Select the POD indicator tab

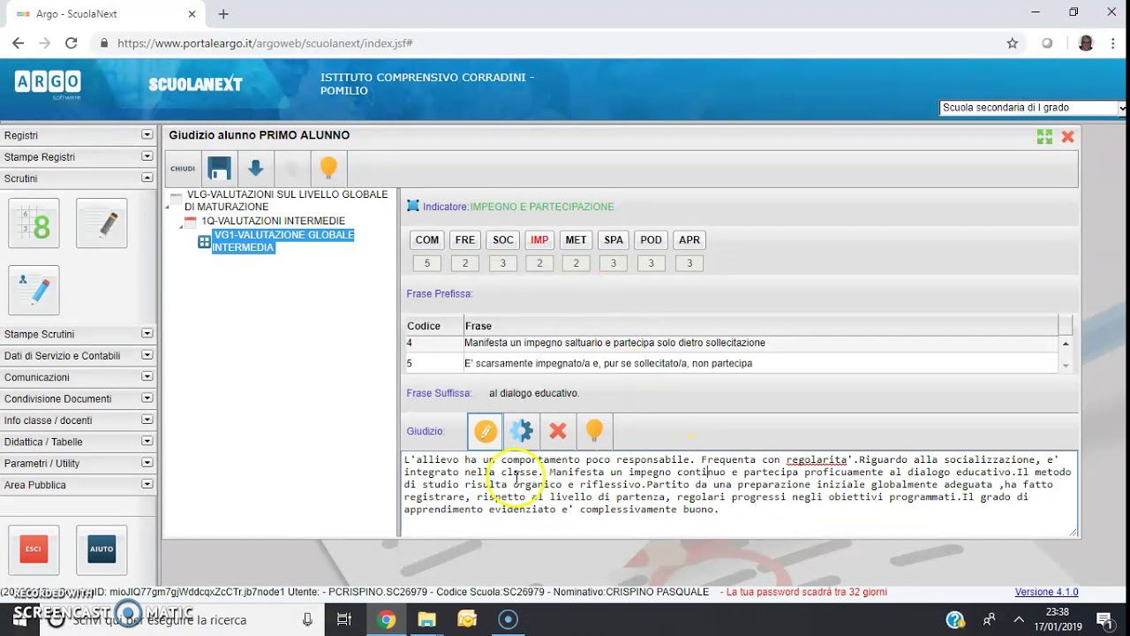click(652, 240)
